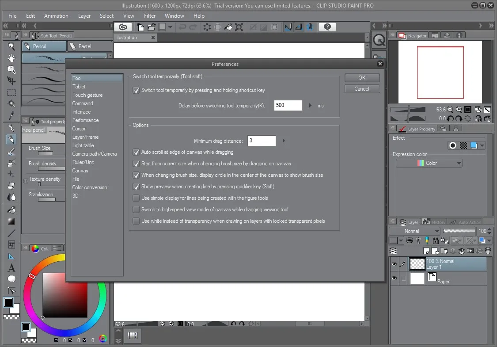The image size is (497, 347).
Task: Click the Cancel button
Action: coord(362,89)
